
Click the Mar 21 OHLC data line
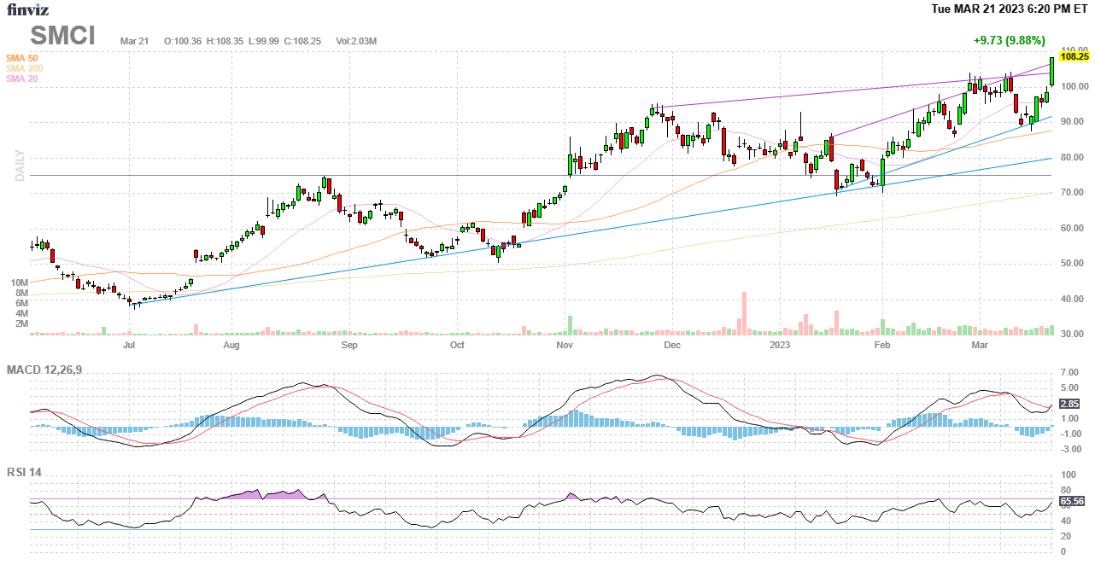[248, 41]
